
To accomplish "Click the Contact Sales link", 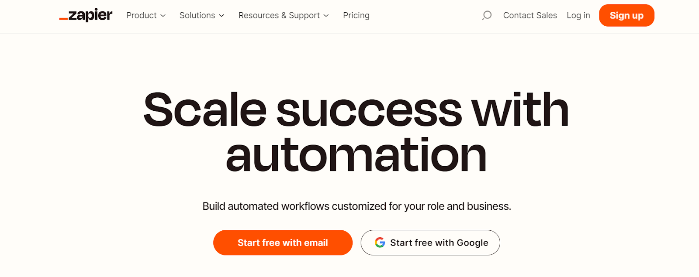I will tap(530, 15).
